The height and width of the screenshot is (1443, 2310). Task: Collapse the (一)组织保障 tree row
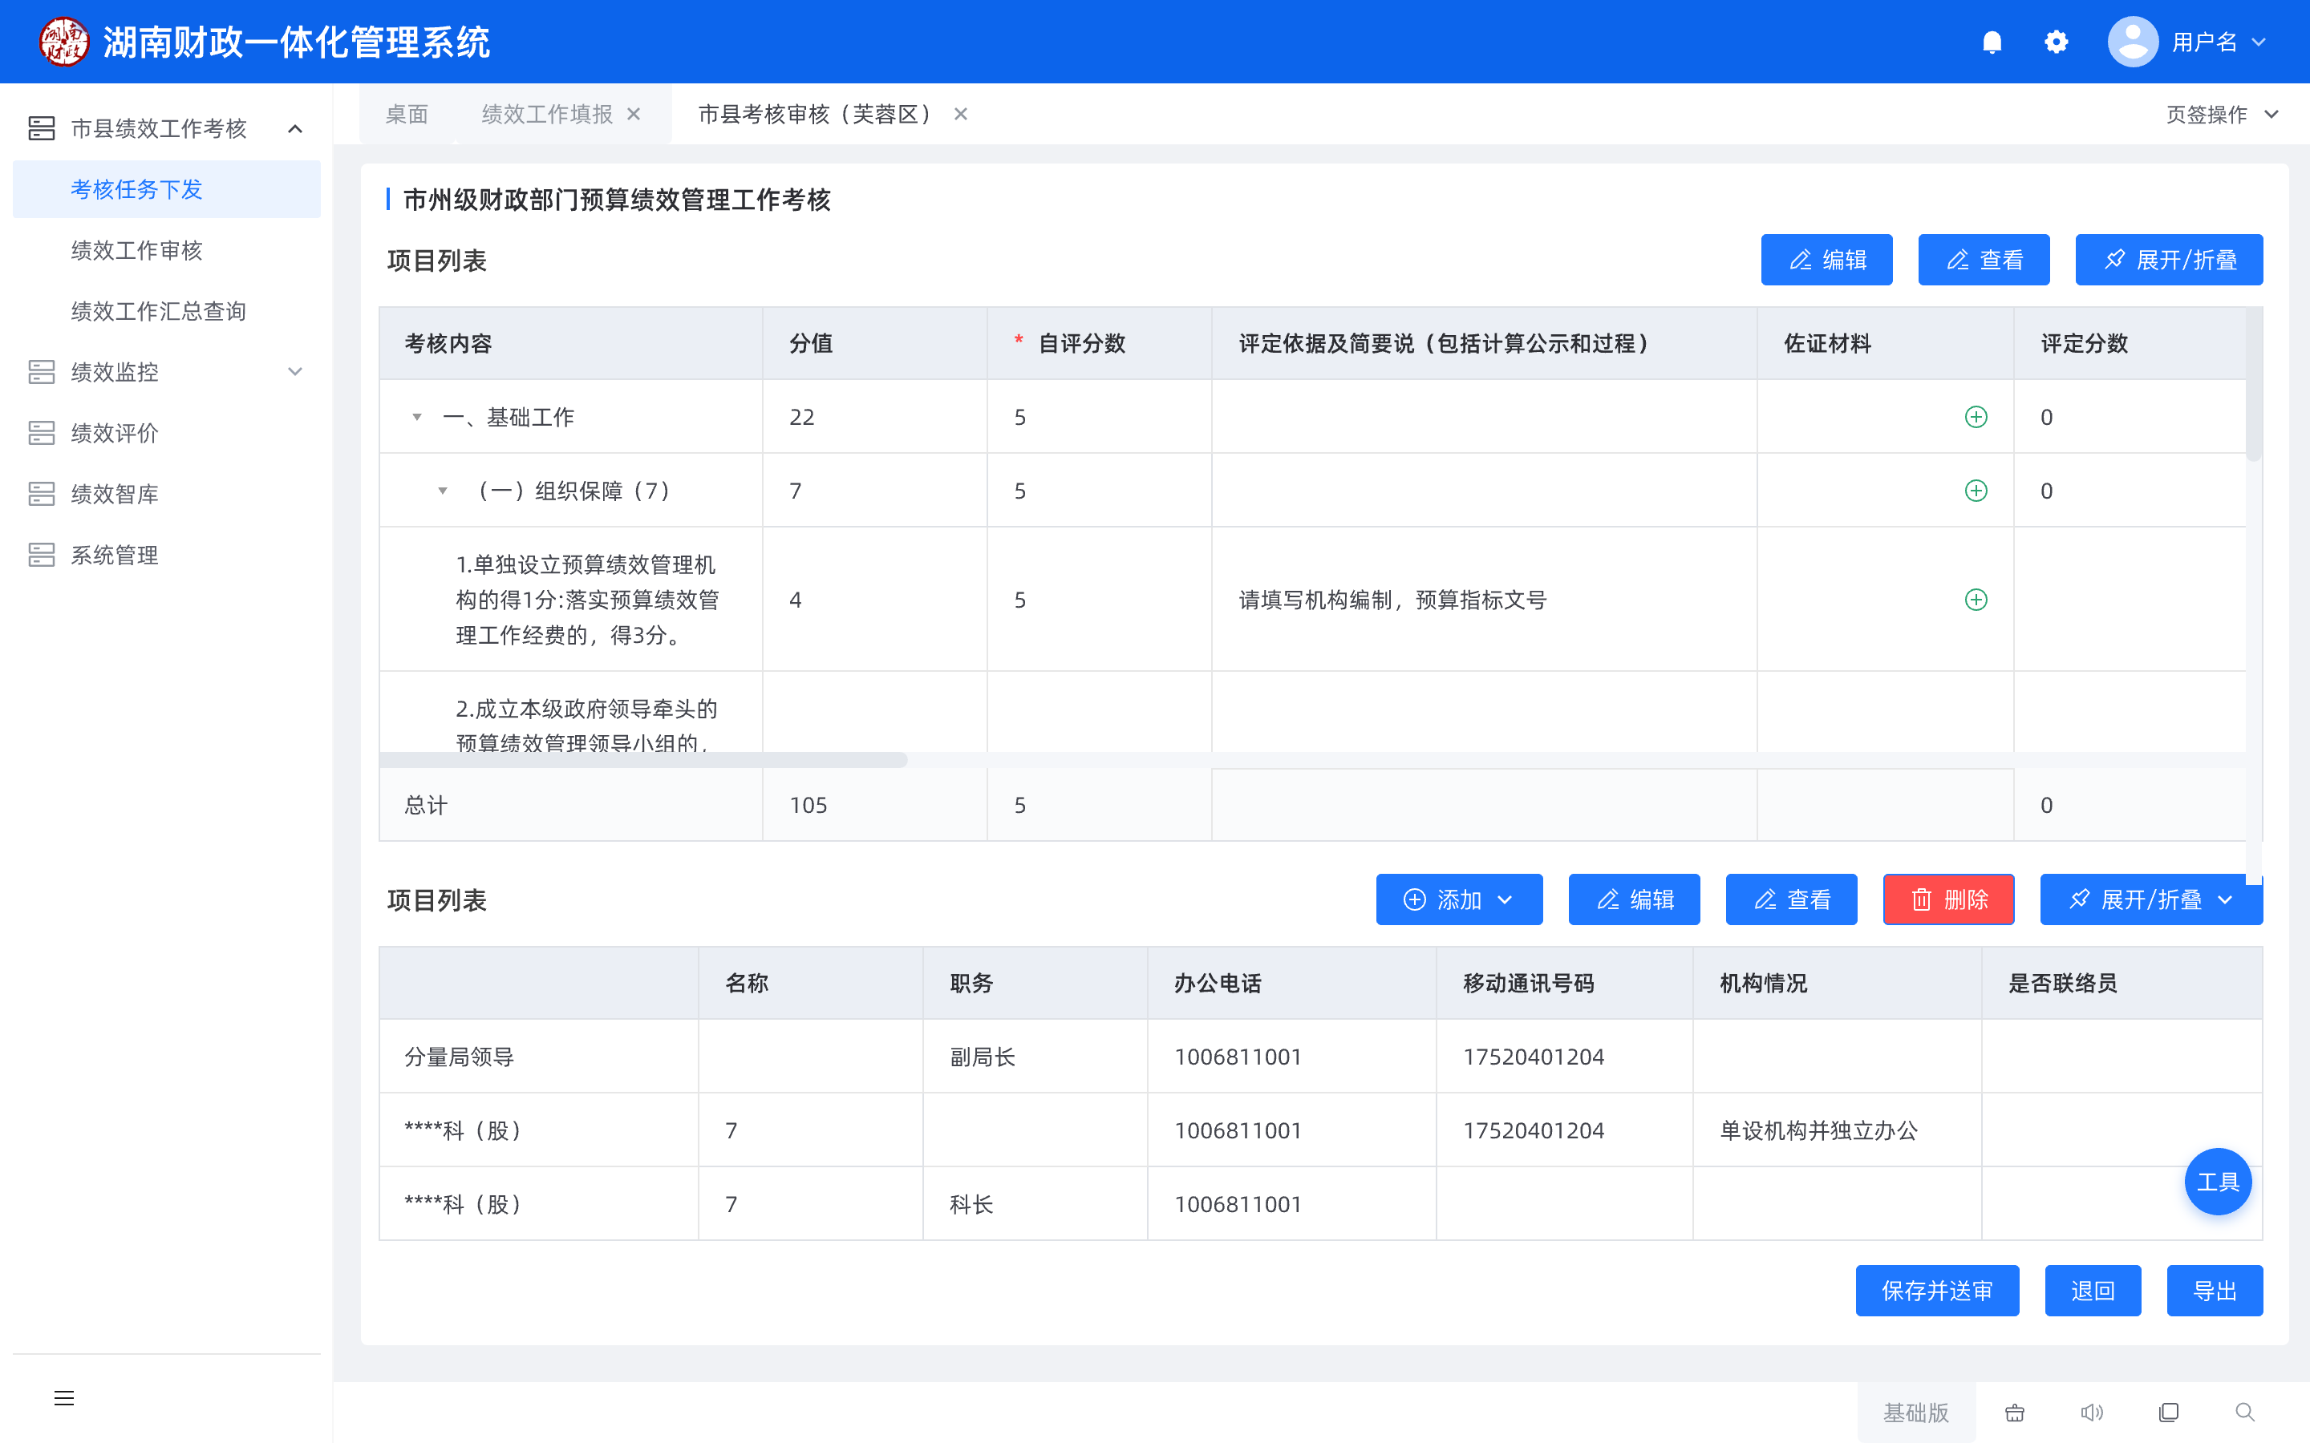click(x=443, y=491)
